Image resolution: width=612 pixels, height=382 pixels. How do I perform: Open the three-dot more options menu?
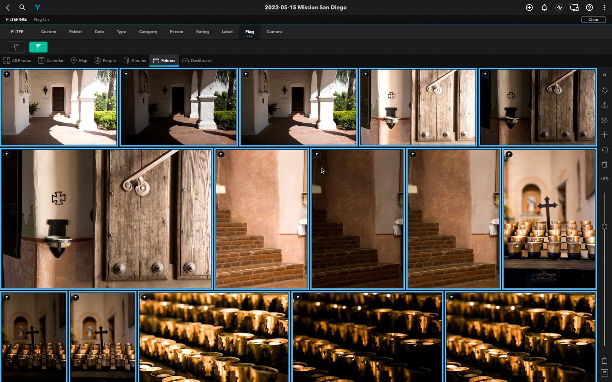[604, 7]
